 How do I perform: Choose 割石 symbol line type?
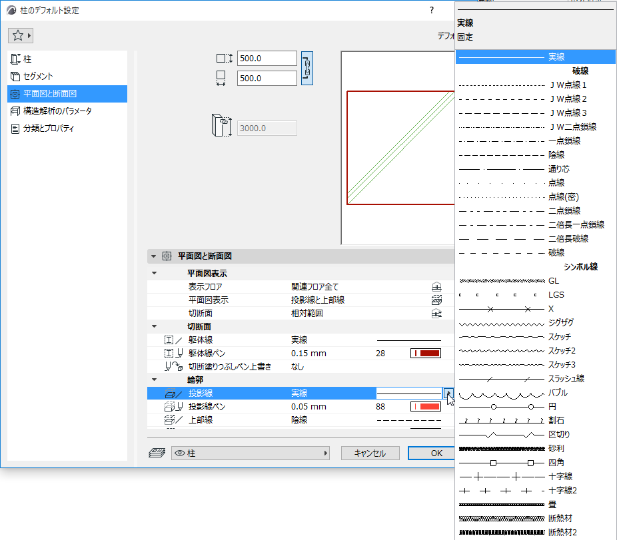pos(535,421)
